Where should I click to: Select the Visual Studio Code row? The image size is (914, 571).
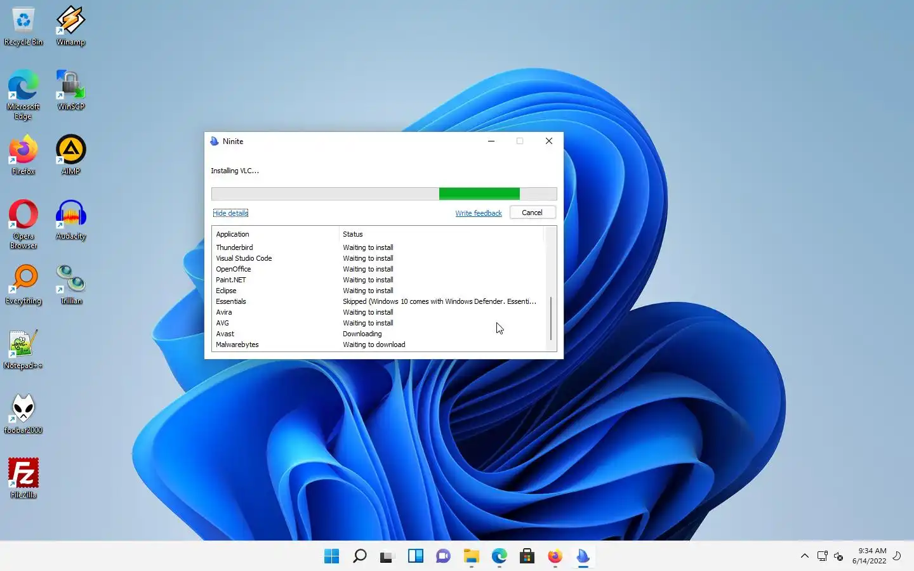(x=379, y=258)
